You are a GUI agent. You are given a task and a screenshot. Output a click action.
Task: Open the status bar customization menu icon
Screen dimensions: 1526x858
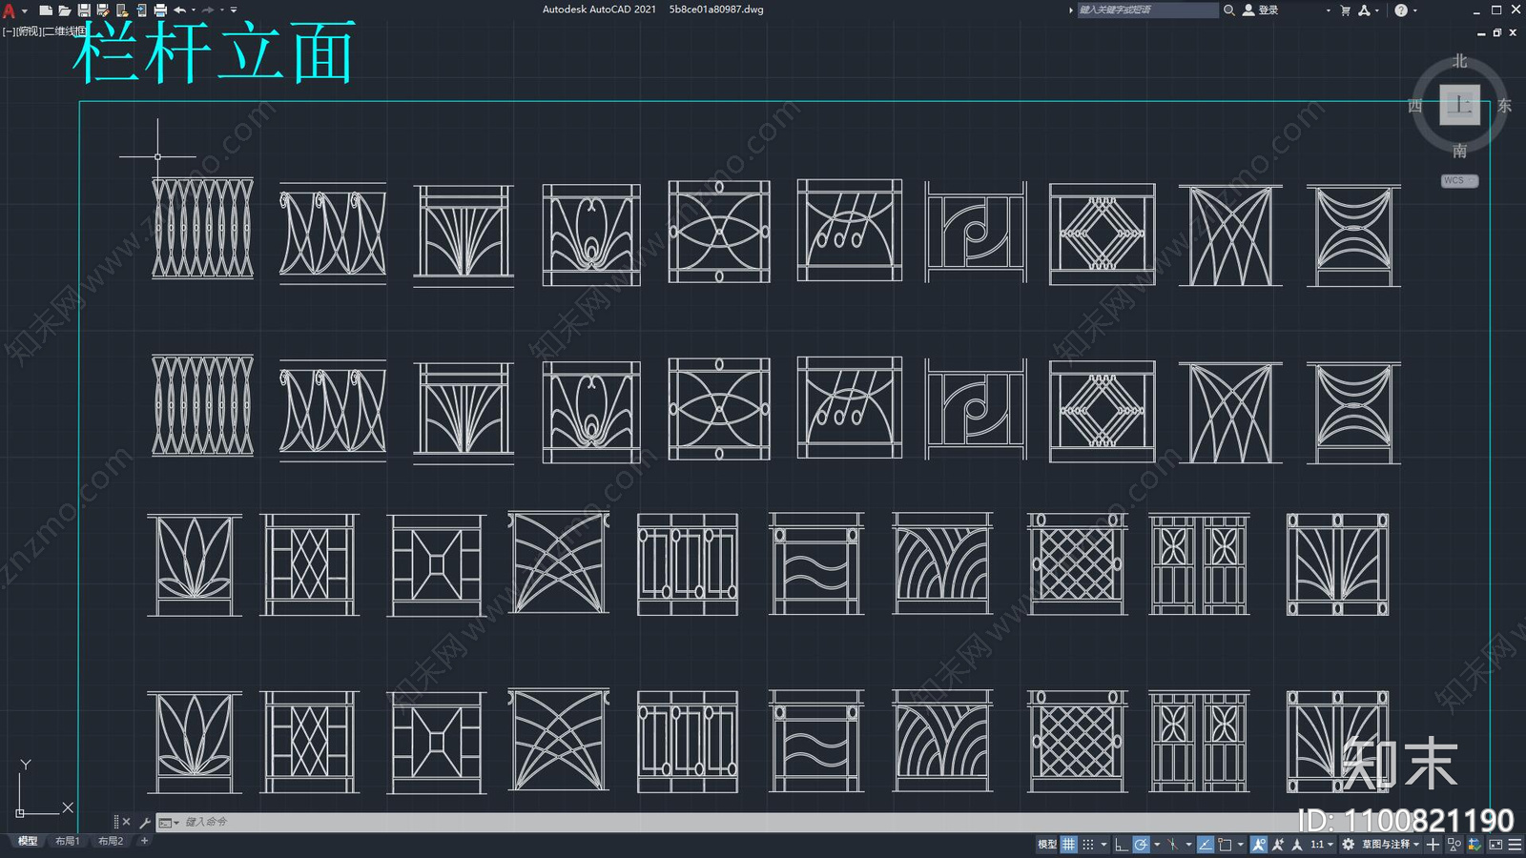tap(1515, 844)
